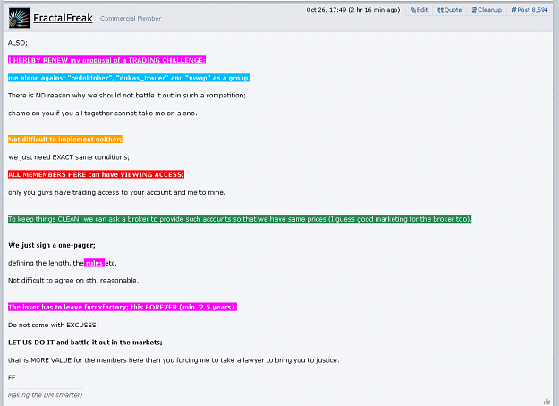Viewport: 559px width, 406px height.
Task: Open FractalFreak's avatar image
Action: point(19,18)
